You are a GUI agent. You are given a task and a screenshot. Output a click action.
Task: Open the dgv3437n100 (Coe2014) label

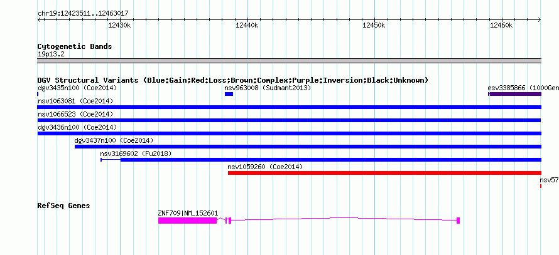(x=114, y=140)
